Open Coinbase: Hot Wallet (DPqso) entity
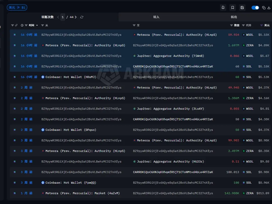Viewport: 272px width, 204px height. pos(71,130)
